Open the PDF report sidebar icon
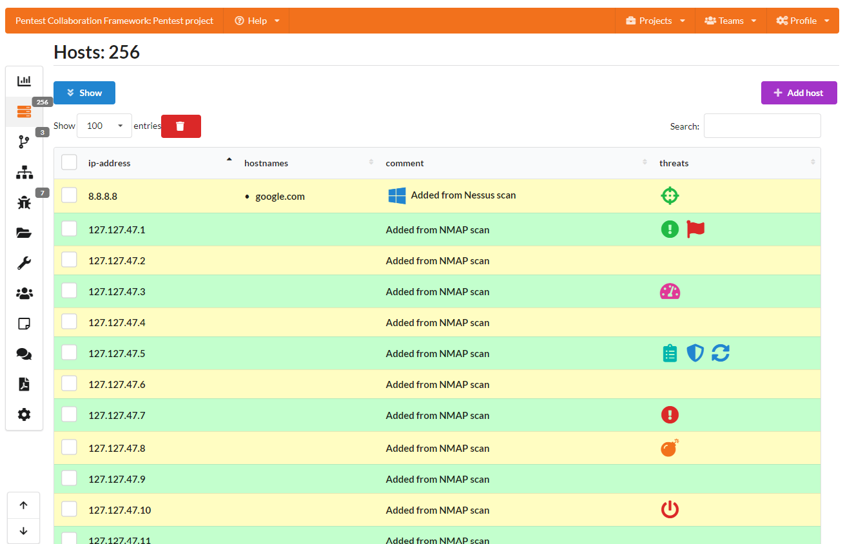The image size is (845, 544). (24, 384)
